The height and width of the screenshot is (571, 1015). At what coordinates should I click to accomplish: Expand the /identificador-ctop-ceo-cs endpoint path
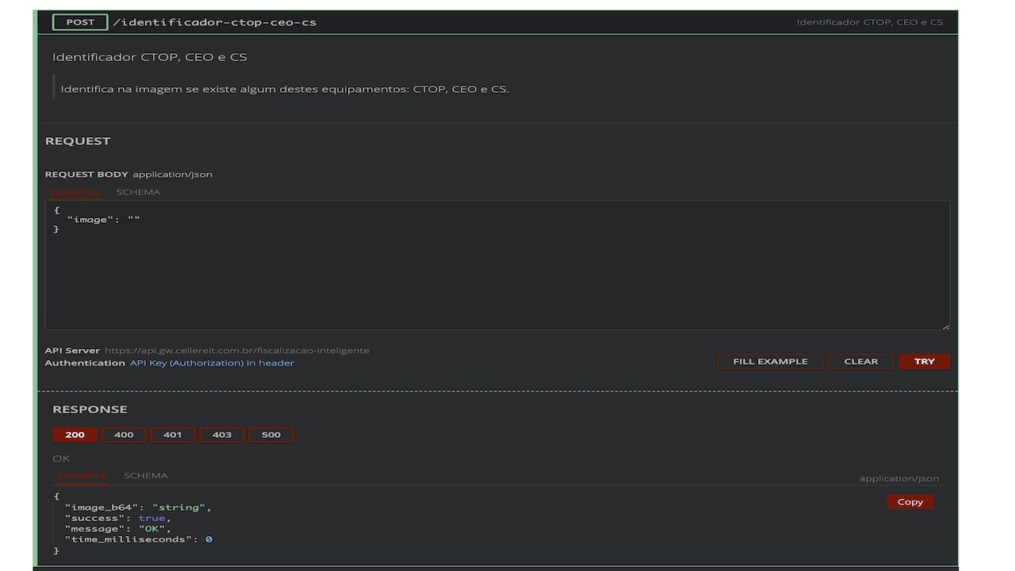coord(215,22)
